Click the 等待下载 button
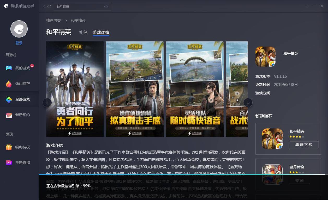Viewport: 328px width, 200px height. pyautogui.click(x=304, y=145)
